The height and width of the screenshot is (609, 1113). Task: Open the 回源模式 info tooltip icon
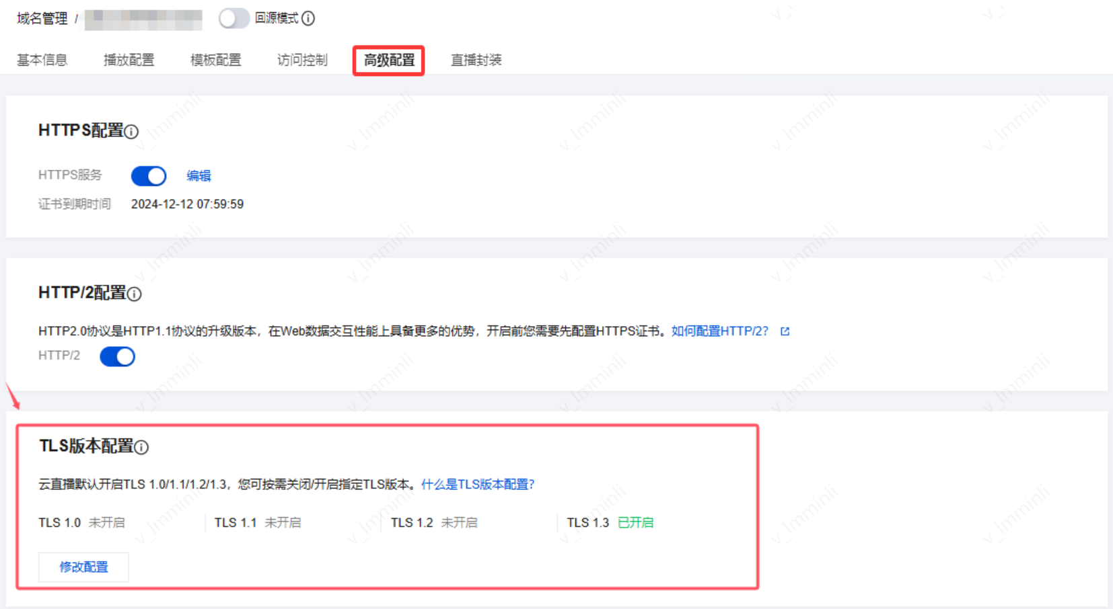tap(308, 19)
